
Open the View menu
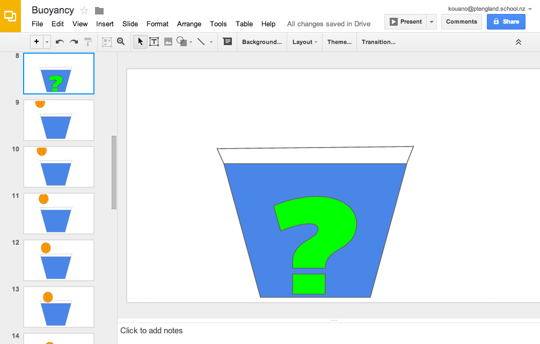80,24
